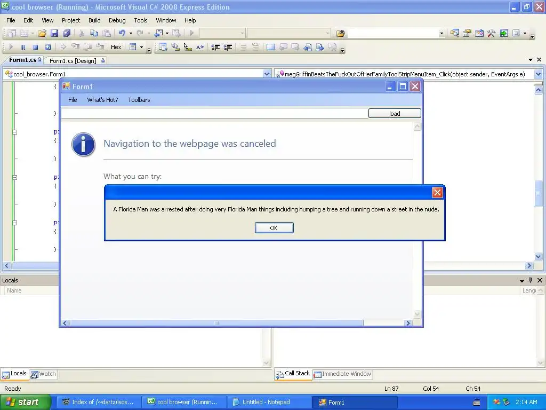
Task: Click the Paste clipboard icon
Action: (x=107, y=33)
